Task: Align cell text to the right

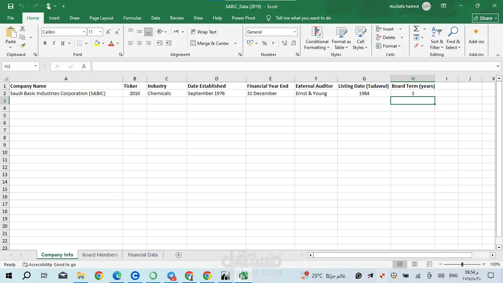Action: coord(148,43)
